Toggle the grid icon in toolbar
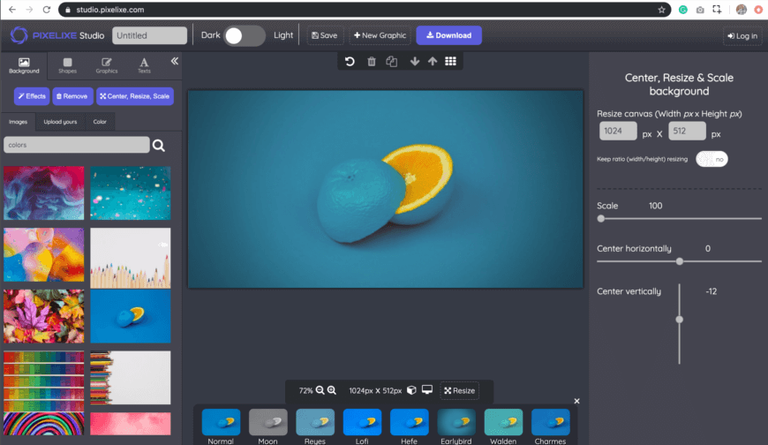768x445 pixels. point(450,61)
